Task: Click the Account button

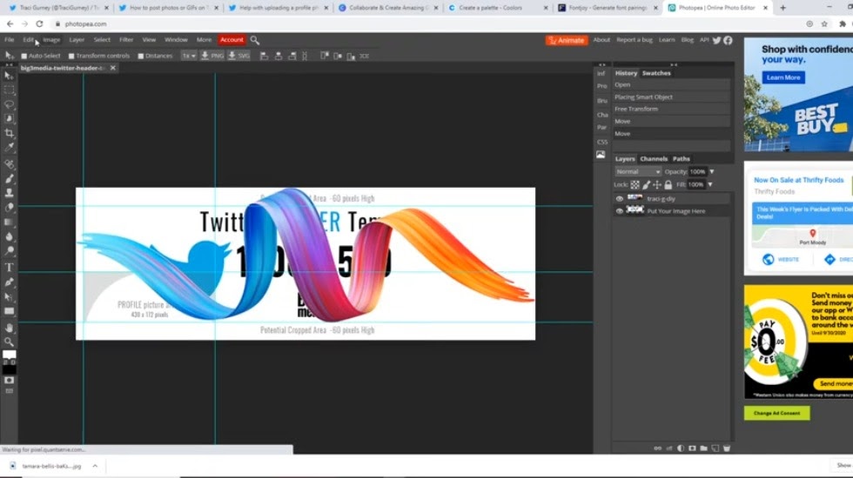Action: coord(232,40)
